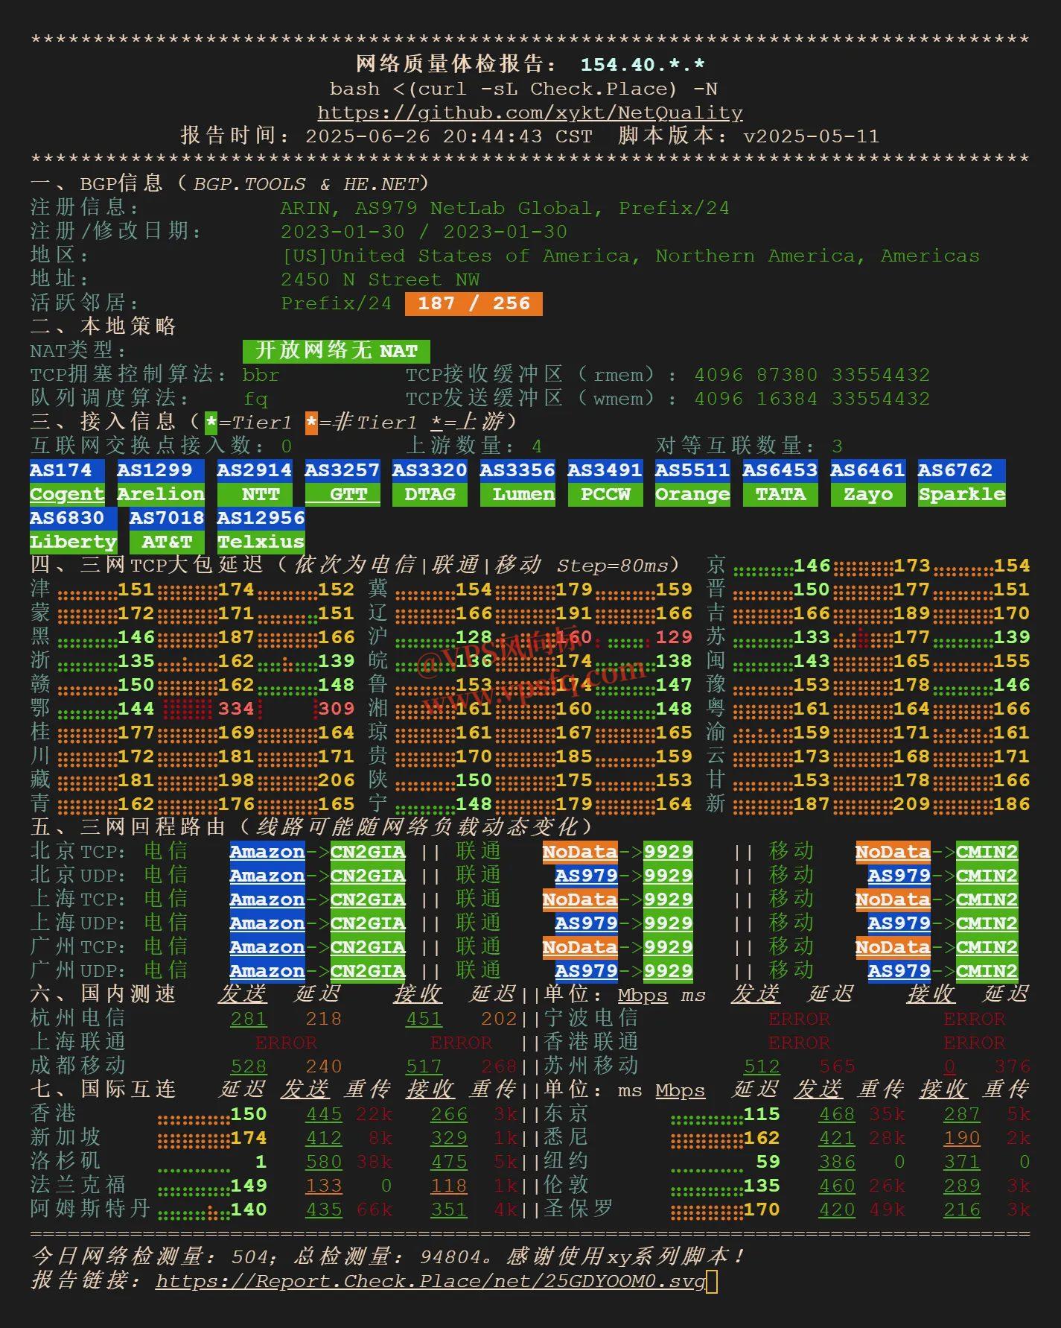Select the report IP '154.40.*.*'

coord(643,65)
